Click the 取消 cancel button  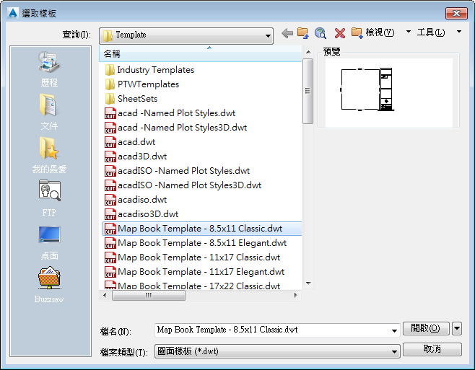pyautogui.click(x=432, y=349)
